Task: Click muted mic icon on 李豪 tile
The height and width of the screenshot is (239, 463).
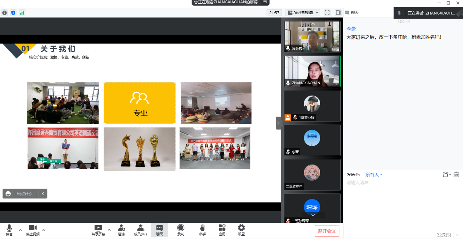Action: 288,152
